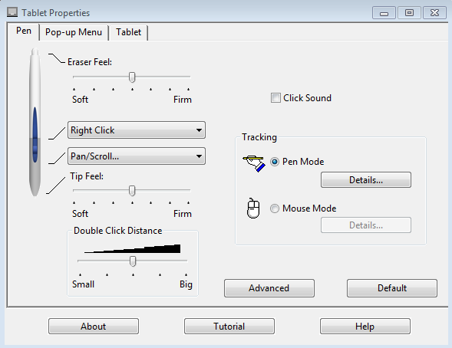
Task: Open the Tutorial button
Action: pyautogui.click(x=229, y=327)
